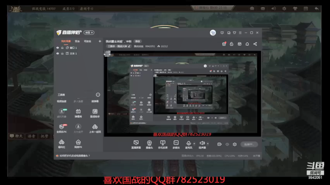The width and height of the screenshot is (330, 185).
Task: Open the settings gear in bottom toolbar
Action: [x=235, y=144]
